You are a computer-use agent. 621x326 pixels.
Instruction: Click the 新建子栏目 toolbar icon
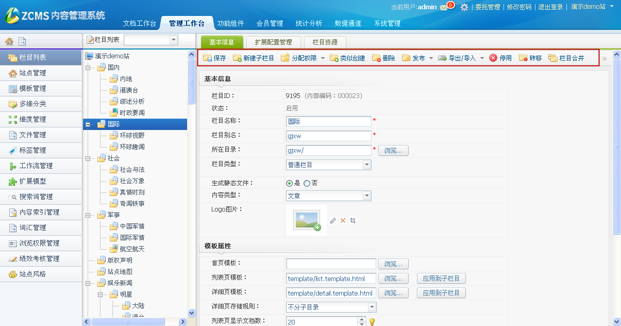[237, 58]
